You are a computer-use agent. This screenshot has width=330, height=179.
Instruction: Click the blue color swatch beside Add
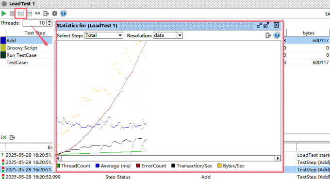pos(3,40)
